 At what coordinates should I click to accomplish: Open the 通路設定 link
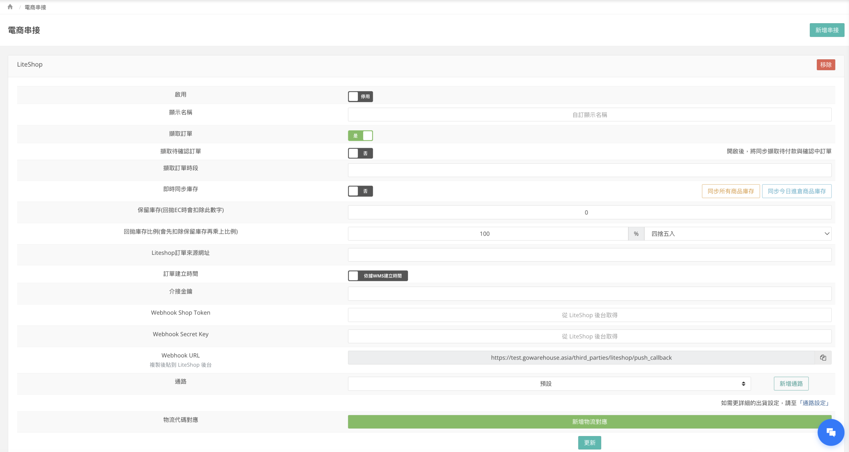(814, 403)
